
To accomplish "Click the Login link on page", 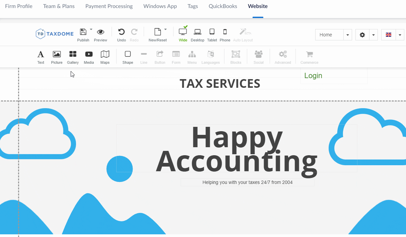I will tap(313, 76).
